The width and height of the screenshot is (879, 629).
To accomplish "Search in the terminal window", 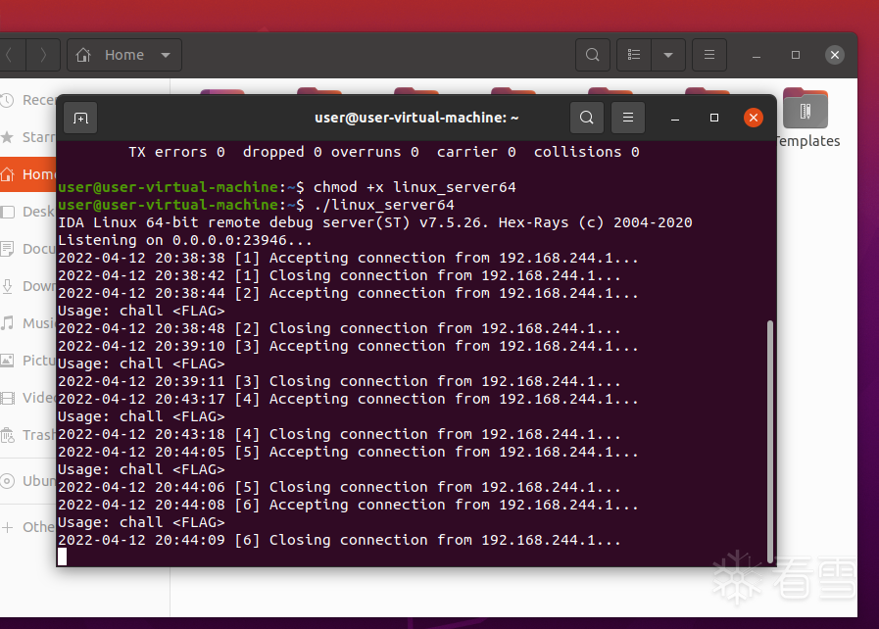I will click(x=586, y=118).
